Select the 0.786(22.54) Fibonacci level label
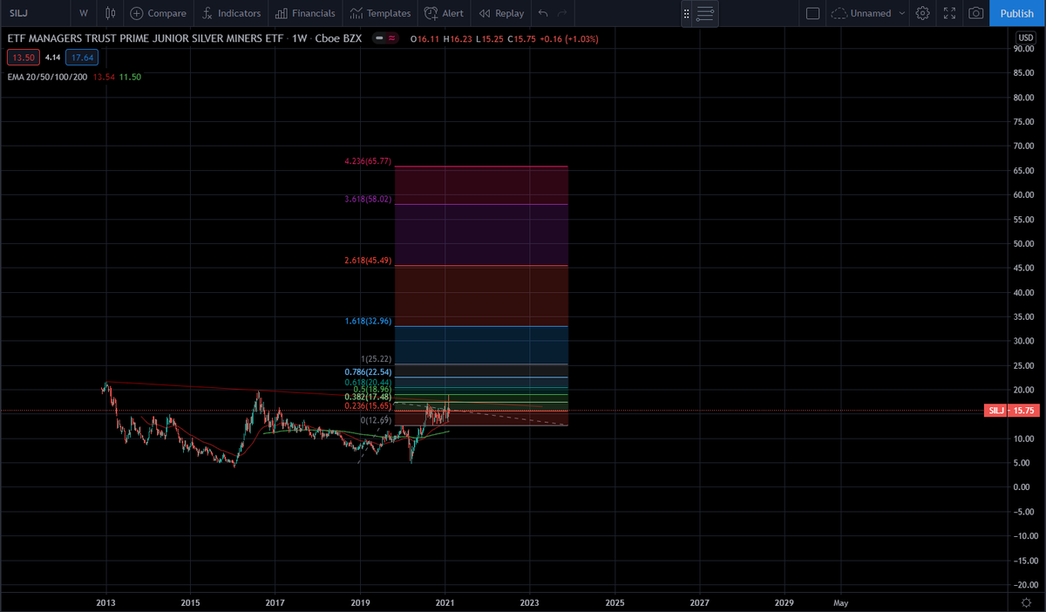 (x=368, y=372)
